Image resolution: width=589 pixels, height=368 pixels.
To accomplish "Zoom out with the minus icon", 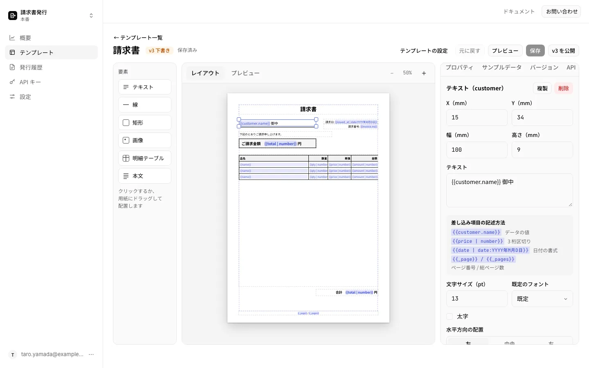I will click(392, 73).
